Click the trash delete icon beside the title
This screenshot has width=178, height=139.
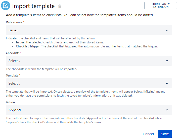pyautogui.click(x=60, y=6)
